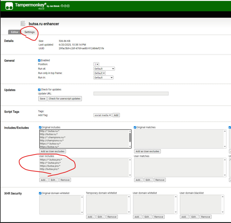231x223 pixels.
Task: Switch to the Settings tab
Action: pyautogui.click(x=29, y=32)
